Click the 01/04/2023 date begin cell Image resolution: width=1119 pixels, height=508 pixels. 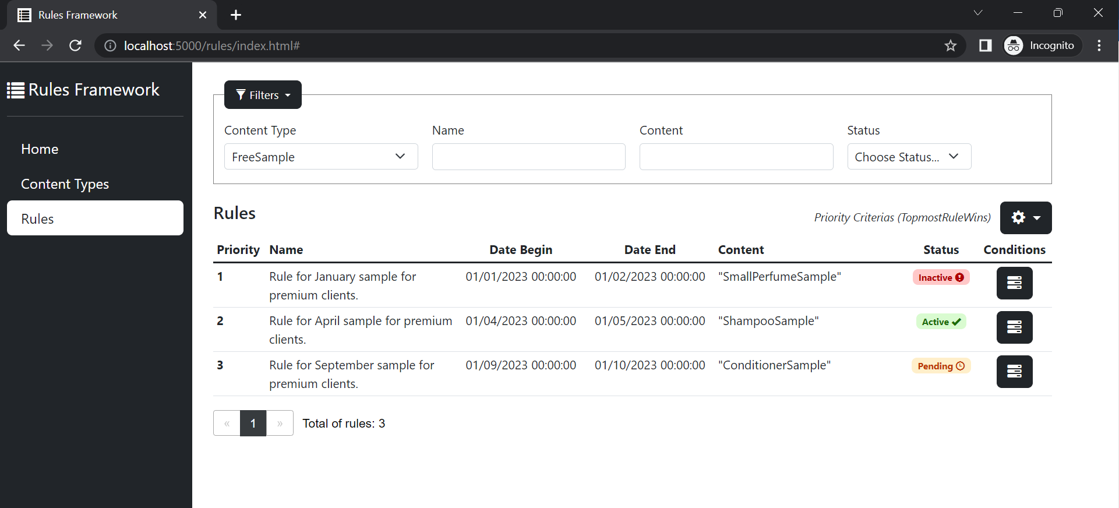click(521, 321)
